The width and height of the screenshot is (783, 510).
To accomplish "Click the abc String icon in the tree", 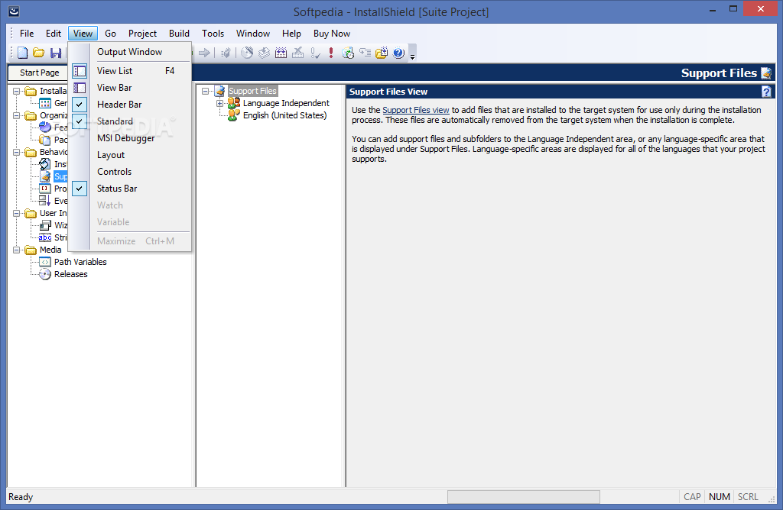I will [45, 237].
